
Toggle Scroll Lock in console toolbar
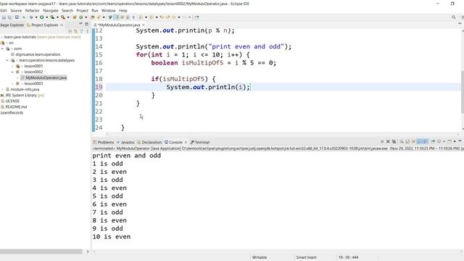(407, 141)
